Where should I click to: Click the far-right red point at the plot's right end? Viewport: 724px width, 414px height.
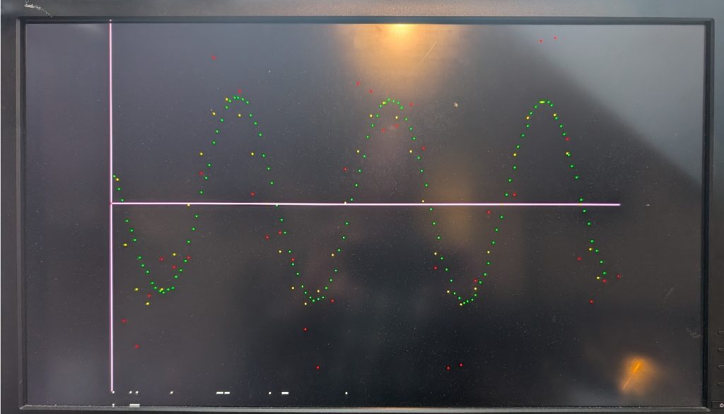tap(619, 276)
